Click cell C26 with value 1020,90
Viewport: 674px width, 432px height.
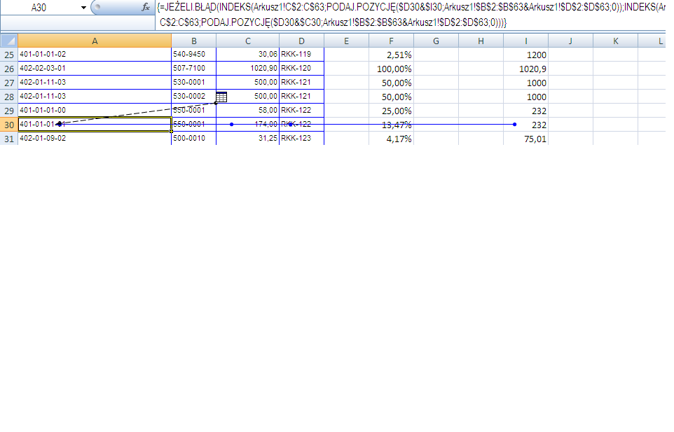pyautogui.click(x=247, y=69)
